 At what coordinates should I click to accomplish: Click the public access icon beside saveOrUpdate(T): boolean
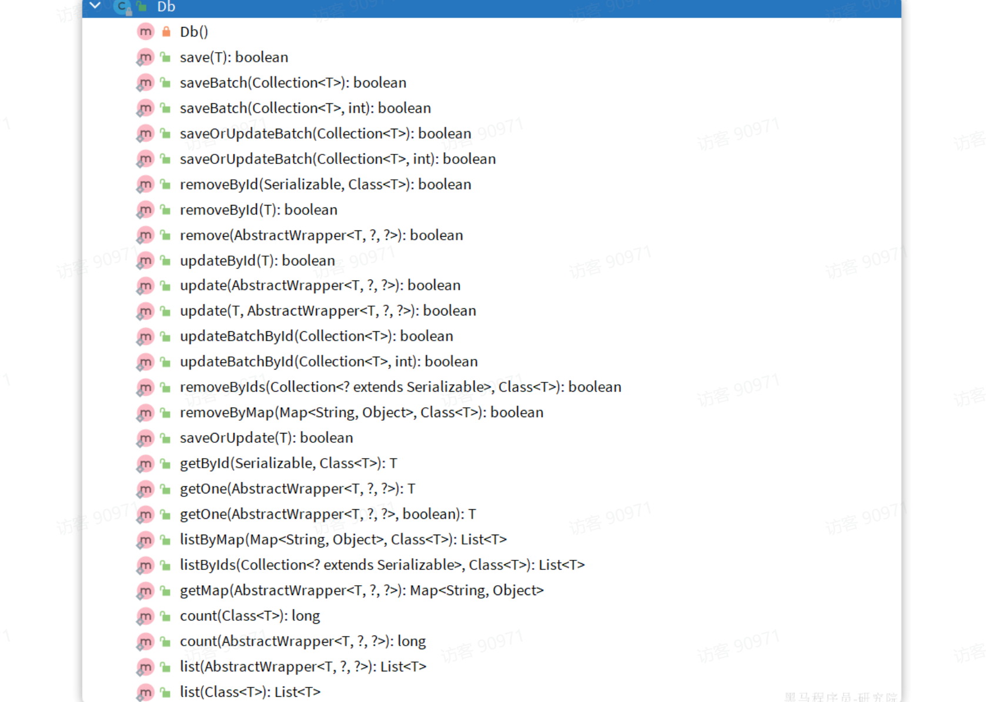[x=166, y=438]
